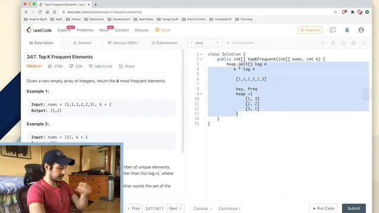The height and width of the screenshot is (213, 379).
Task: Collapse code fold arrow on line 2
Action: [x=201, y=59]
